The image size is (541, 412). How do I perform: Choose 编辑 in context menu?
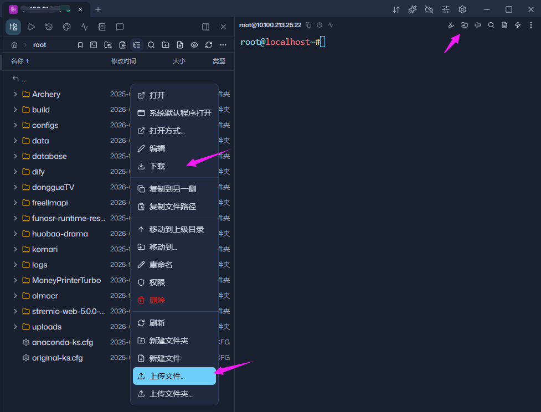click(x=174, y=148)
